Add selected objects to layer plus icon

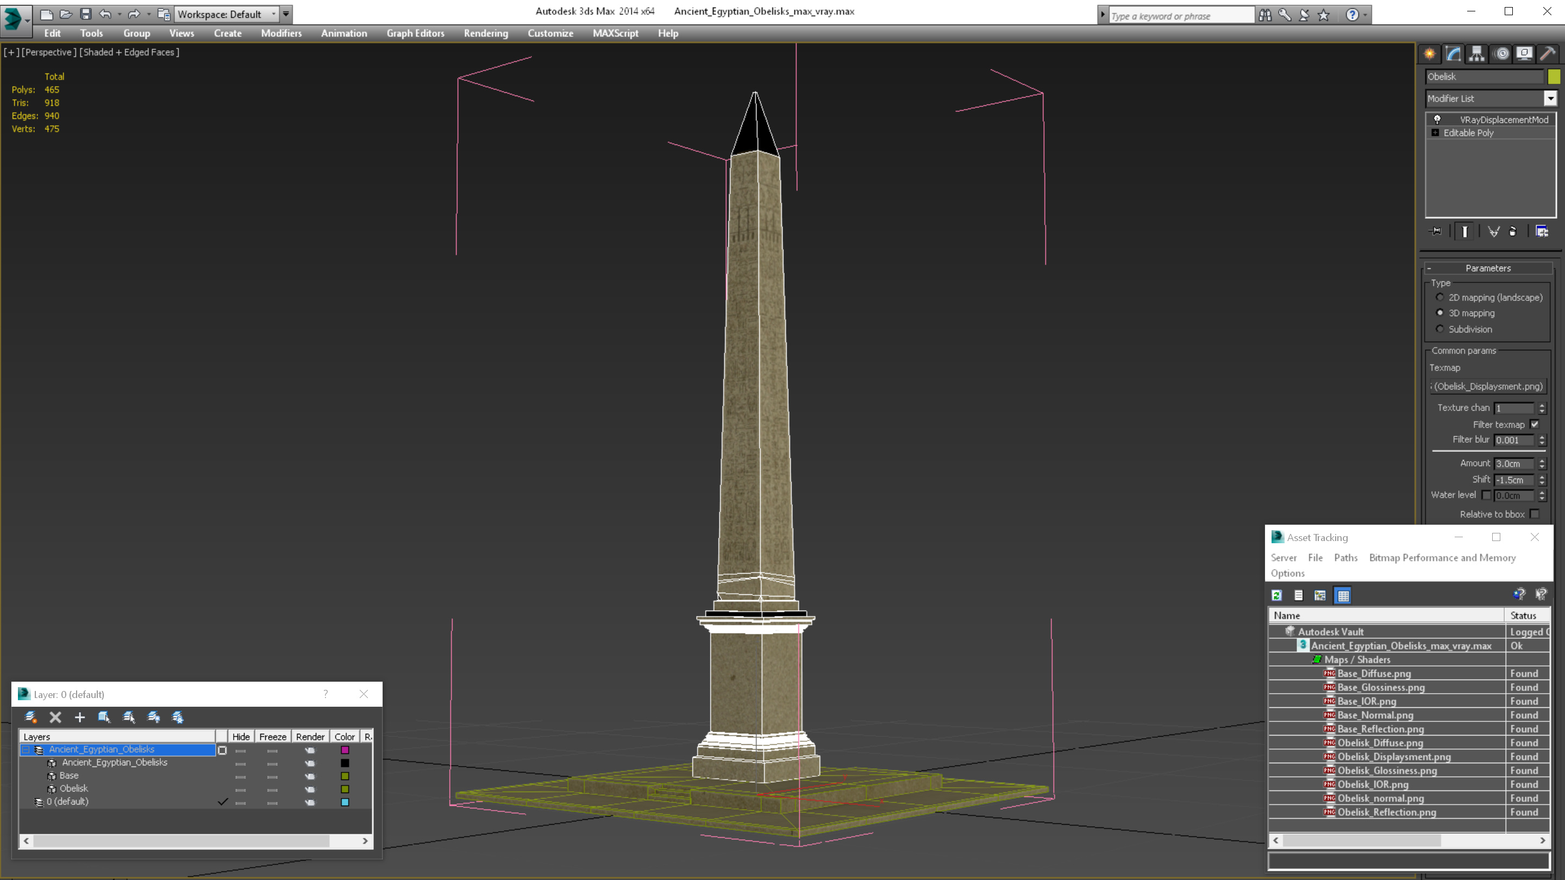pyautogui.click(x=79, y=717)
